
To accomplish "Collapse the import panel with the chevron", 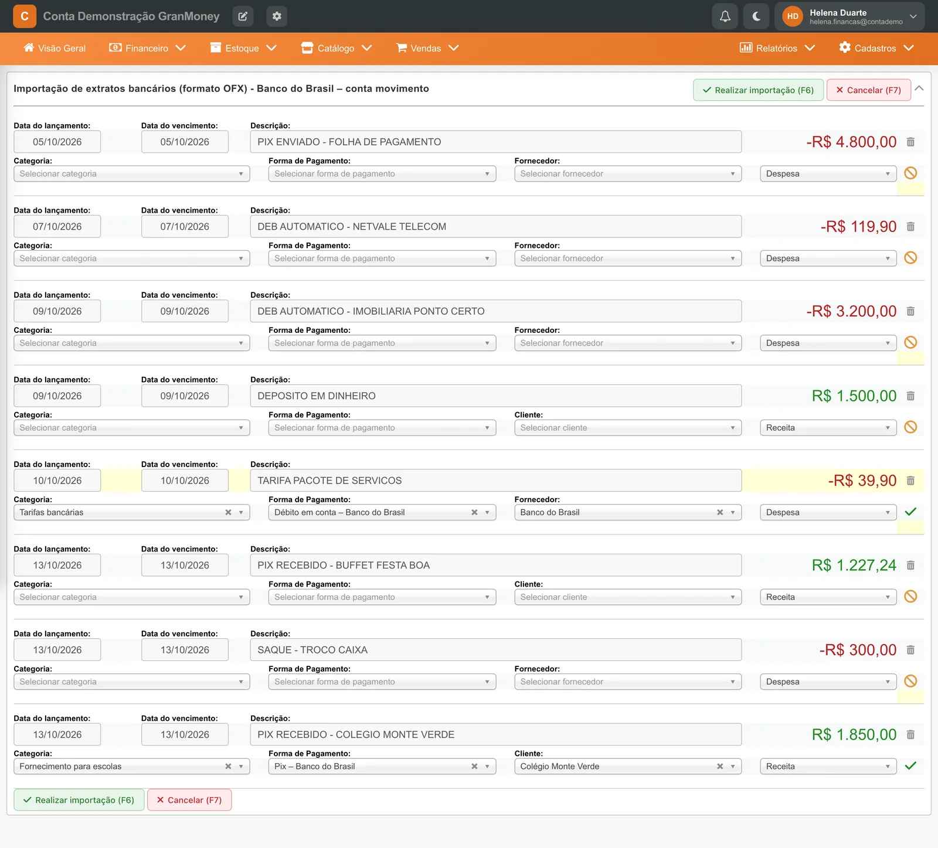I will 919,88.
